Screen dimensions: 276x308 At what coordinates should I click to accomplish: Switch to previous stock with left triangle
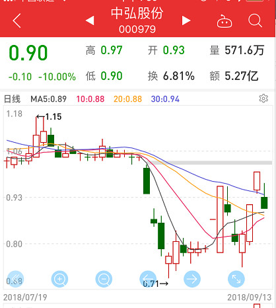click(x=90, y=20)
